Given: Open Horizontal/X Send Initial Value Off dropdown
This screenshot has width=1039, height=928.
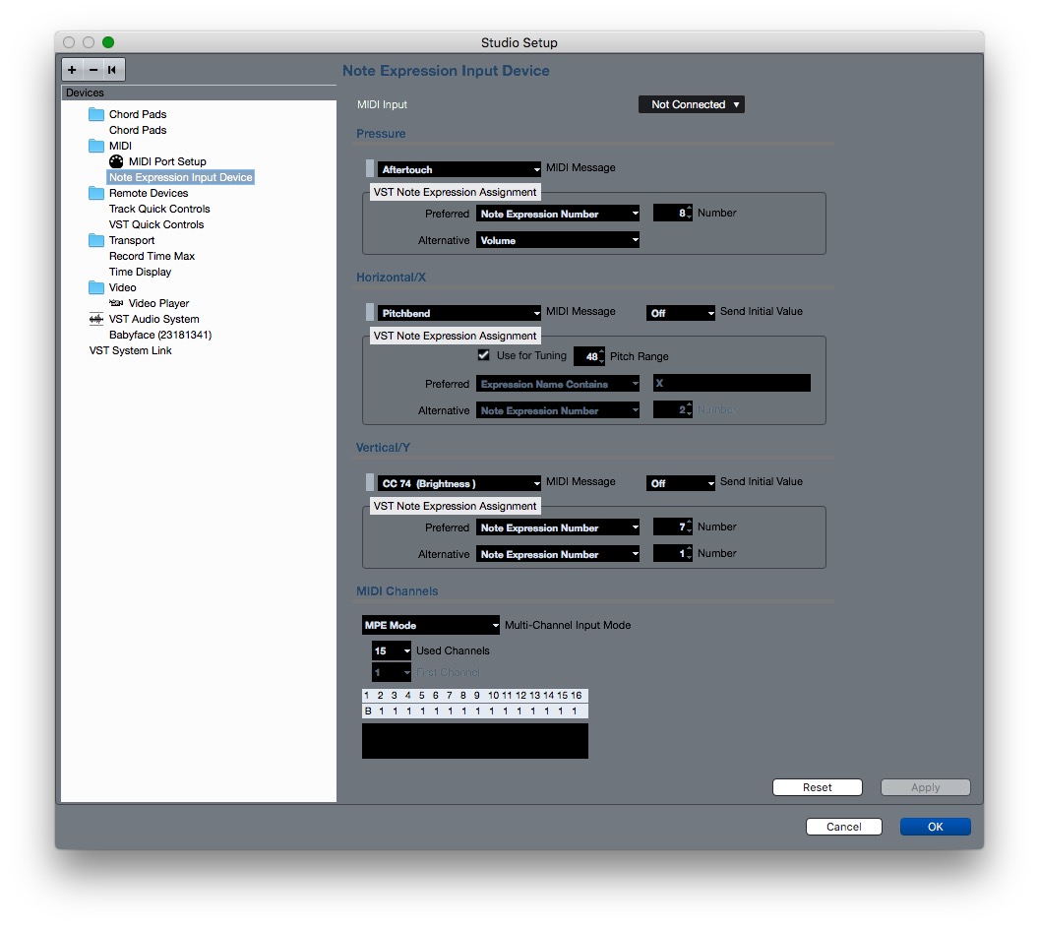Looking at the screenshot, I should [x=681, y=313].
